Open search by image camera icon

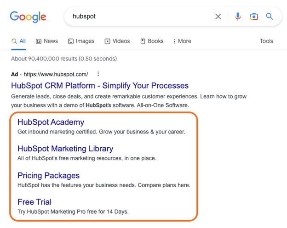[x=254, y=17]
